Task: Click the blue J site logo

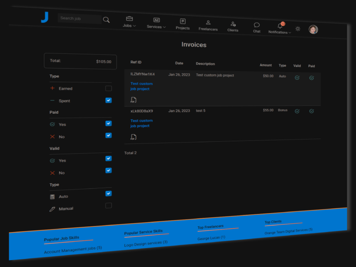Action: (x=45, y=17)
